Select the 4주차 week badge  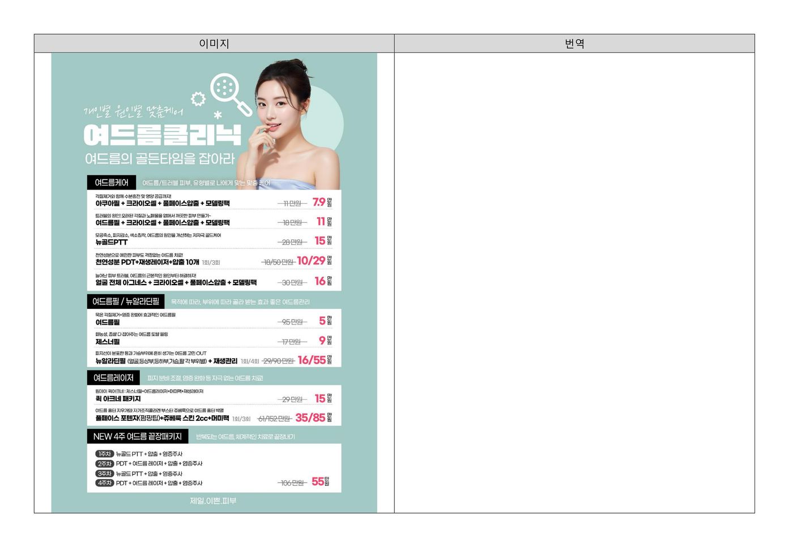coord(105,483)
